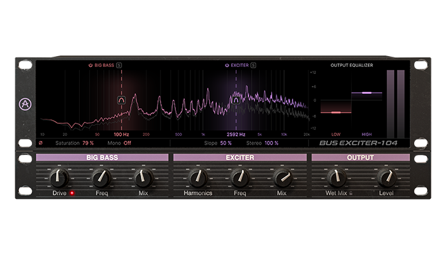Click the Exciter Mix knob
This screenshot has height=255, width=446.
(282, 177)
